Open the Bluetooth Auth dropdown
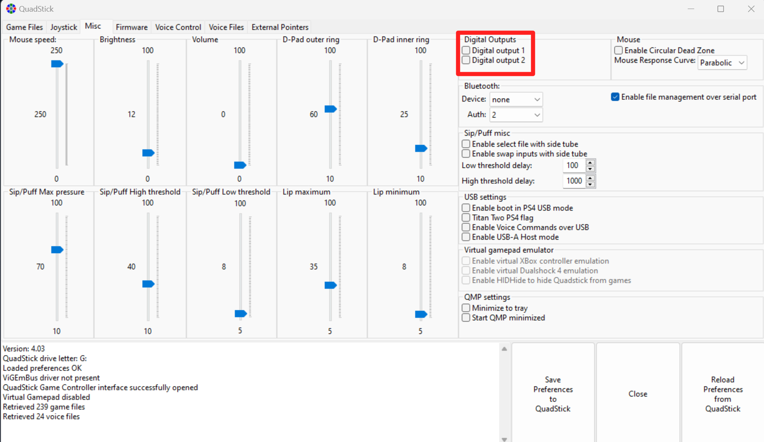 (516, 115)
